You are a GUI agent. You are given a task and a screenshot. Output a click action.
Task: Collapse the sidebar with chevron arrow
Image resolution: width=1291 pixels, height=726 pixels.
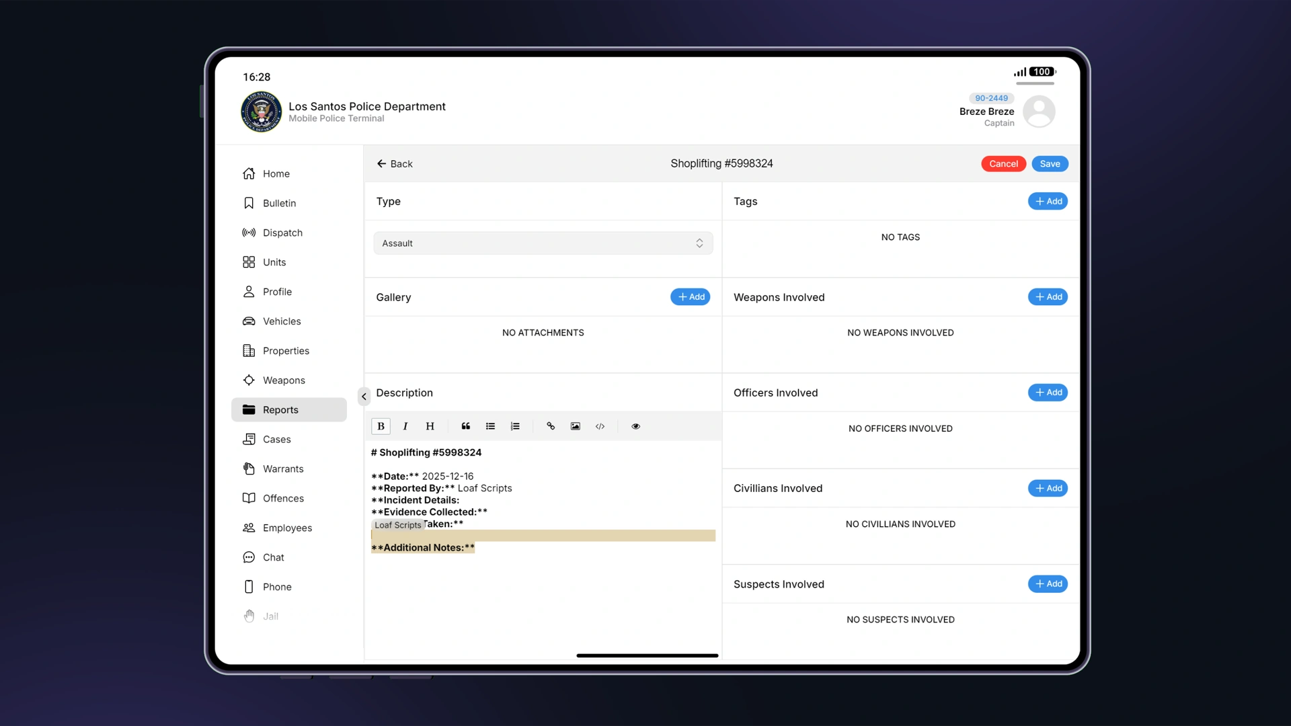pos(364,397)
